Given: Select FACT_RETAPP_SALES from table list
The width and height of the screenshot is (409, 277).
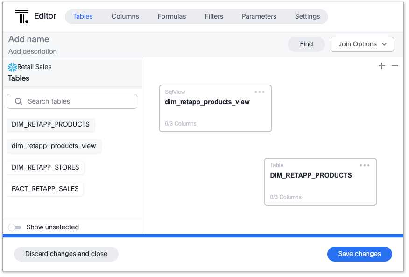Looking at the screenshot, I should [x=45, y=189].
